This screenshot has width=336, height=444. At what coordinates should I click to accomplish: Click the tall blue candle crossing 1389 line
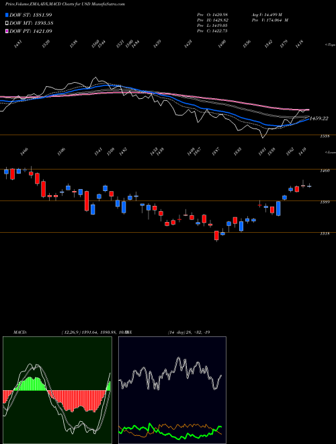tap(278, 209)
